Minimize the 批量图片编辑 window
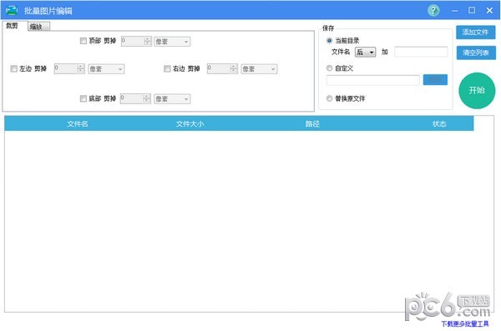 455,11
